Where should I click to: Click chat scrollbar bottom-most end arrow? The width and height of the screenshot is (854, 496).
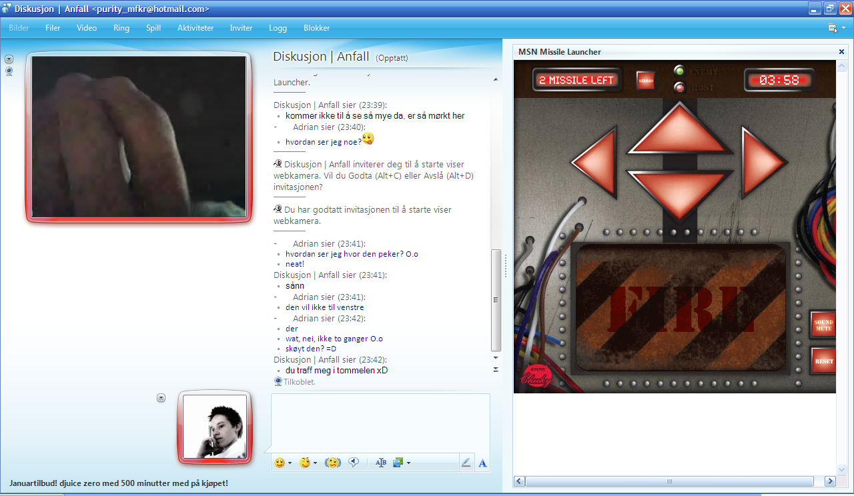click(496, 369)
